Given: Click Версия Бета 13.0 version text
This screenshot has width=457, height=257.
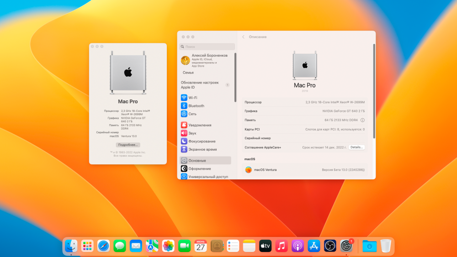Looking at the screenshot, I should pyautogui.click(x=343, y=170).
